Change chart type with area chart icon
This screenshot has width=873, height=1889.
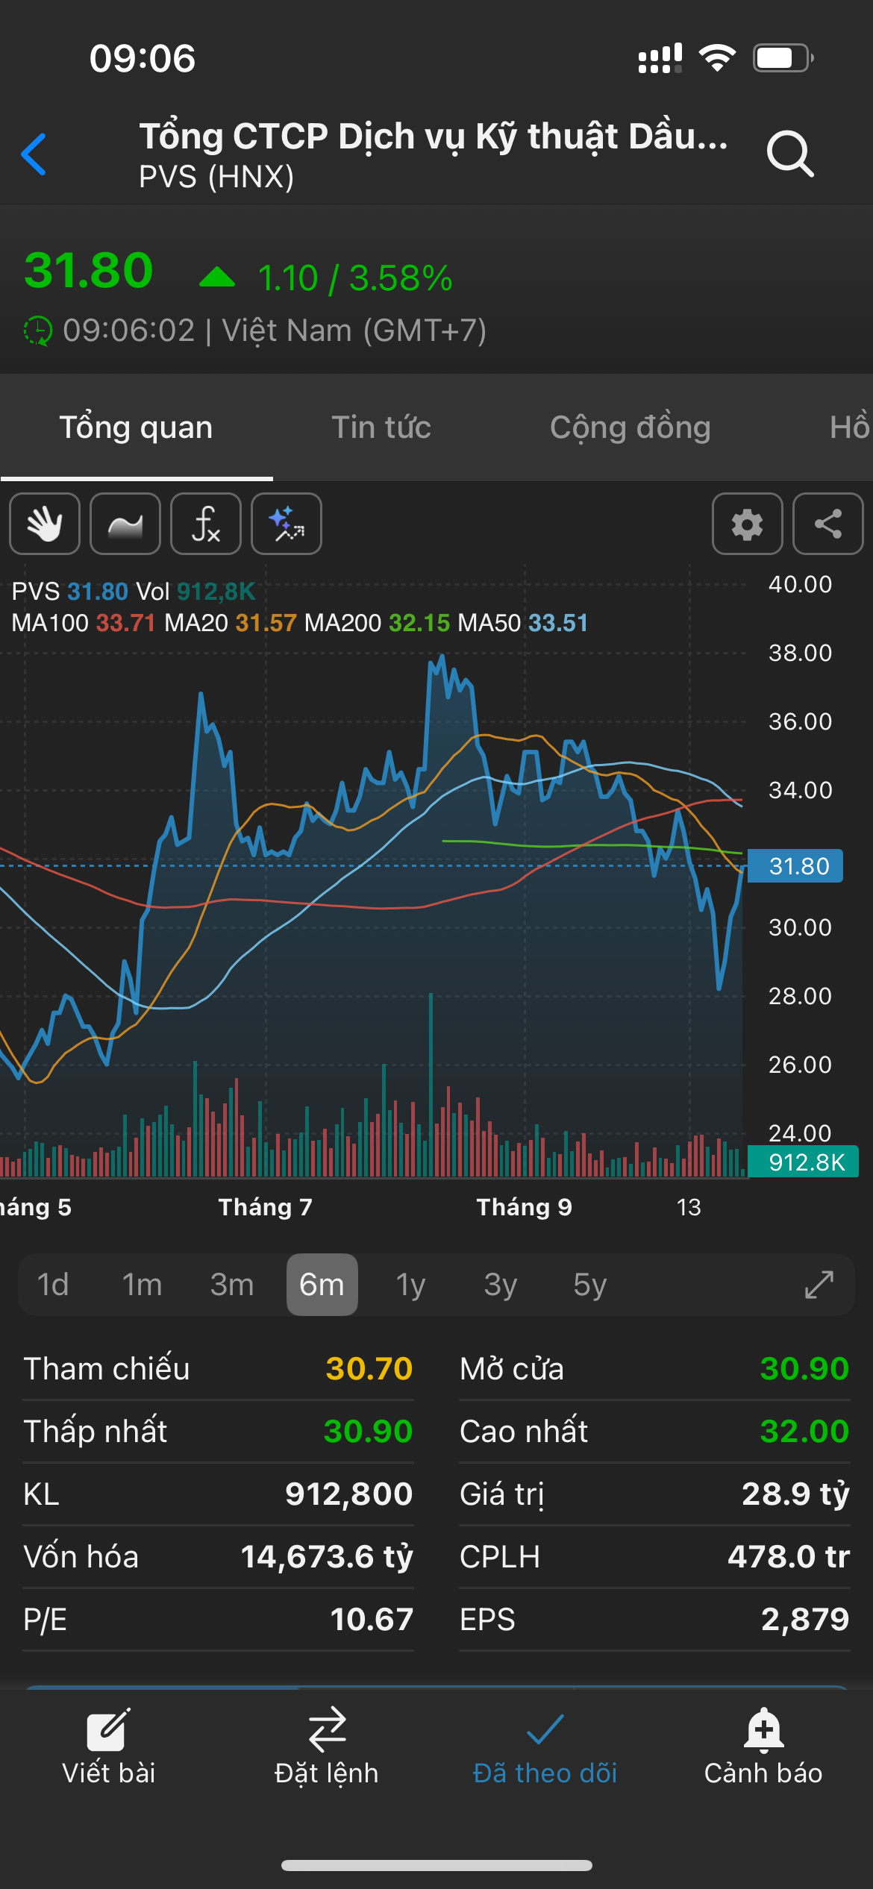[125, 524]
